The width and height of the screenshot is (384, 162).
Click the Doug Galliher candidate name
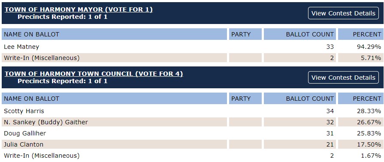[25, 133]
